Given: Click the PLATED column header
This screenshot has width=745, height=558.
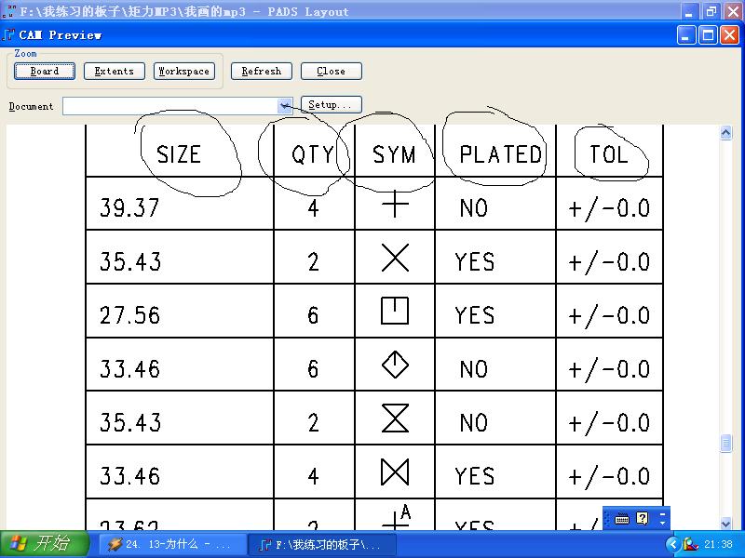Looking at the screenshot, I should pyautogui.click(x=501, y=154).
